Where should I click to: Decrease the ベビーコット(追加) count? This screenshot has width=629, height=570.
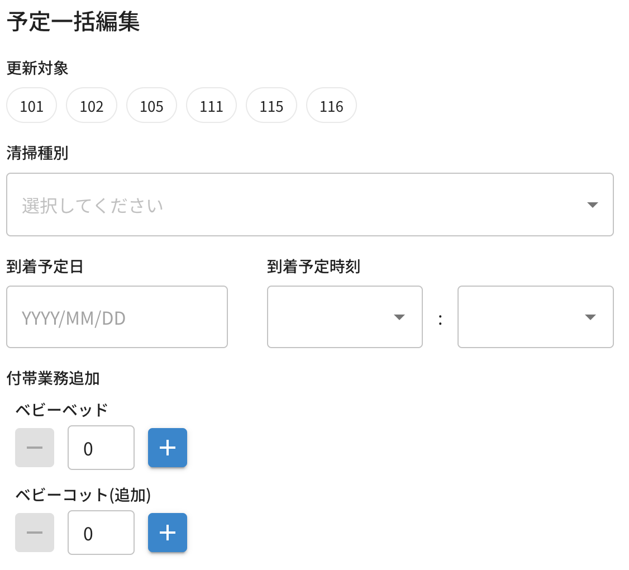click(35, 533)
